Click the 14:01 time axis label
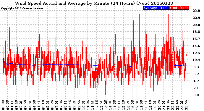Image resolution: width=204 pixels, height=111 pixels. (110, 105)
